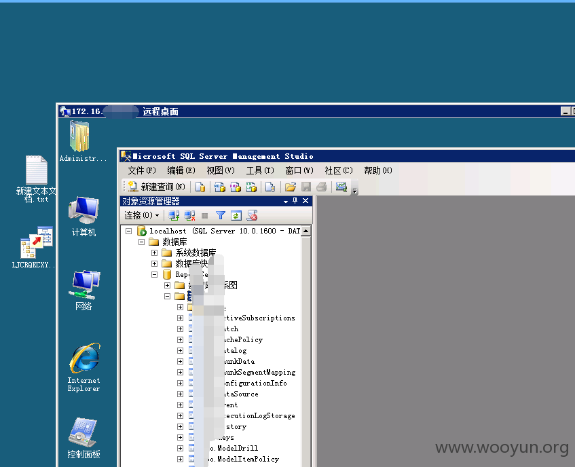Select the 计算机 desktop icon
This screenshot has width=575, height=467.
coord(84,217)
